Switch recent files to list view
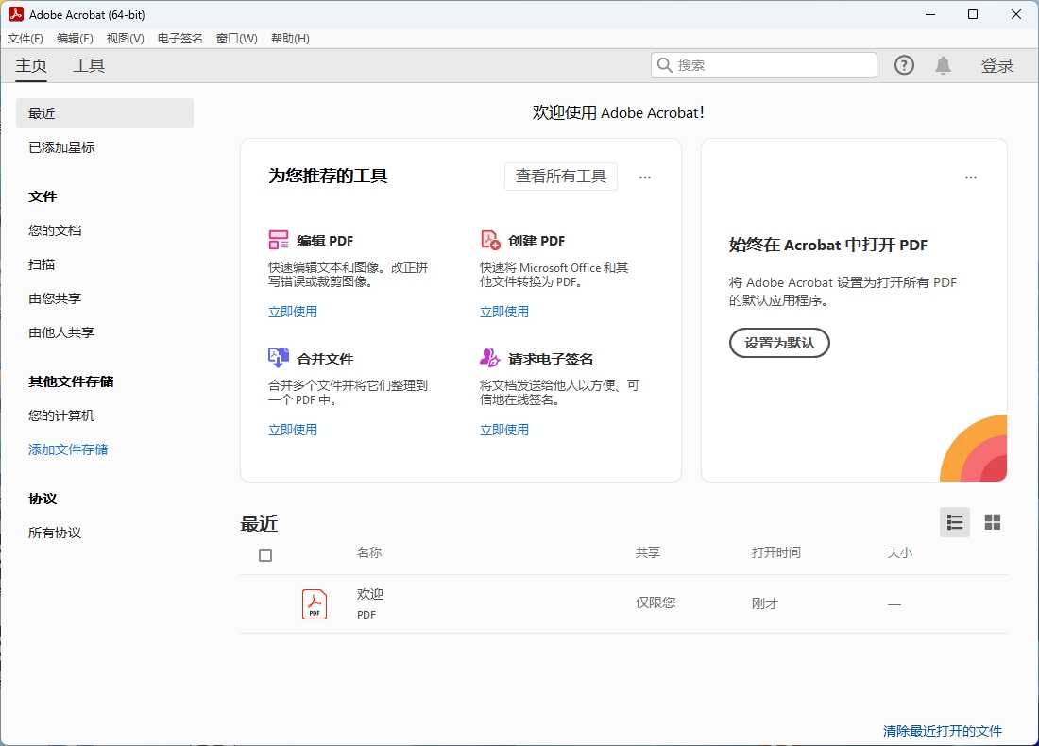This screenshot has height=746, width=1039. tap(954, 522)
